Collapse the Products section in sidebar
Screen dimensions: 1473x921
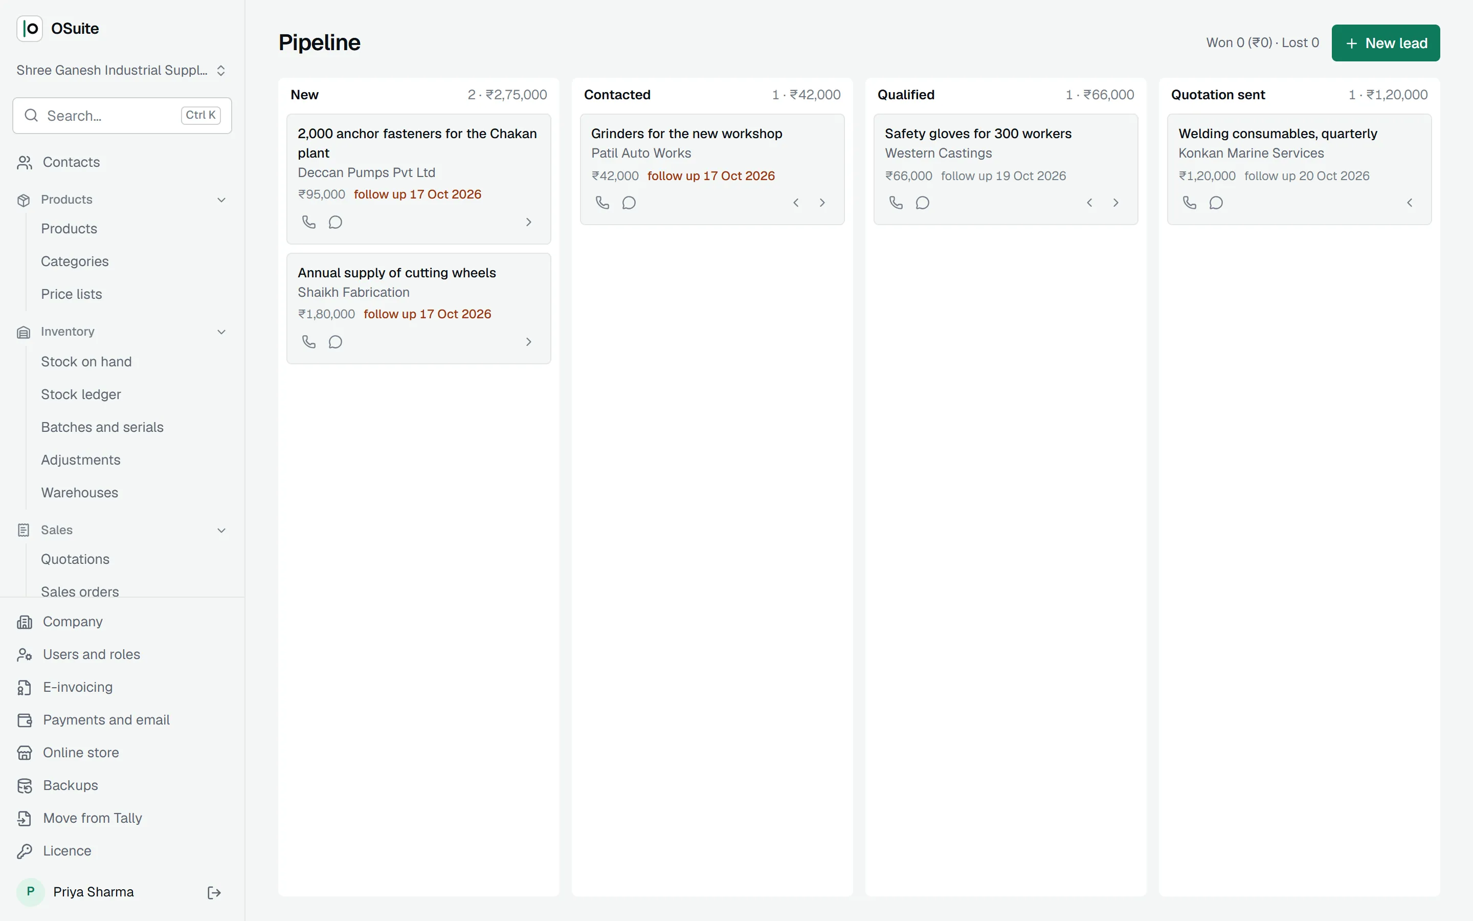[x=122, y=200]
